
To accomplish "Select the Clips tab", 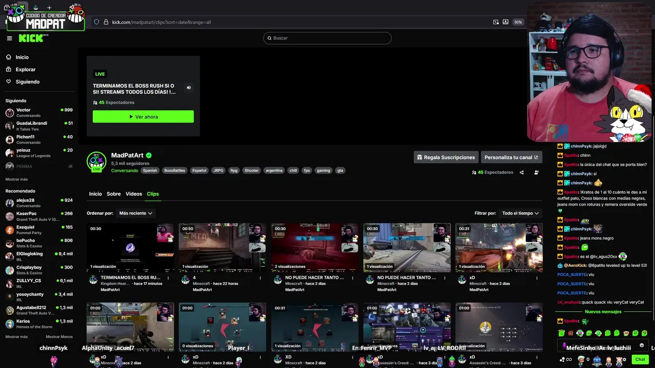I will coord(152,194).
